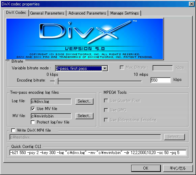Click the DivX version 5.0 logo banner

click(85, 39)
